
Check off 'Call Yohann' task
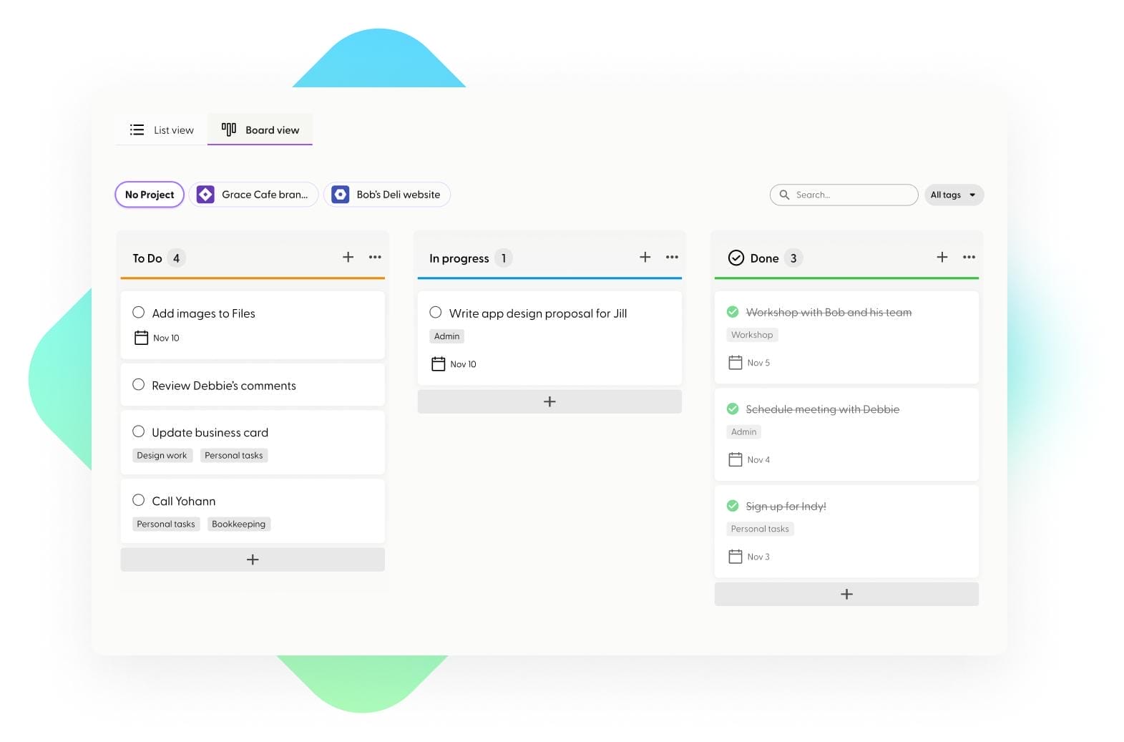click(x=139, y=500)
